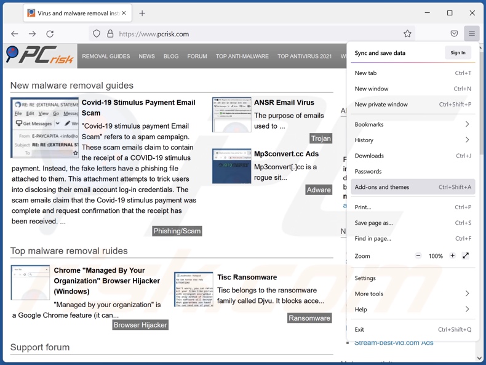
Task: Increase zoom with the plus button
Action: [452, 255]
